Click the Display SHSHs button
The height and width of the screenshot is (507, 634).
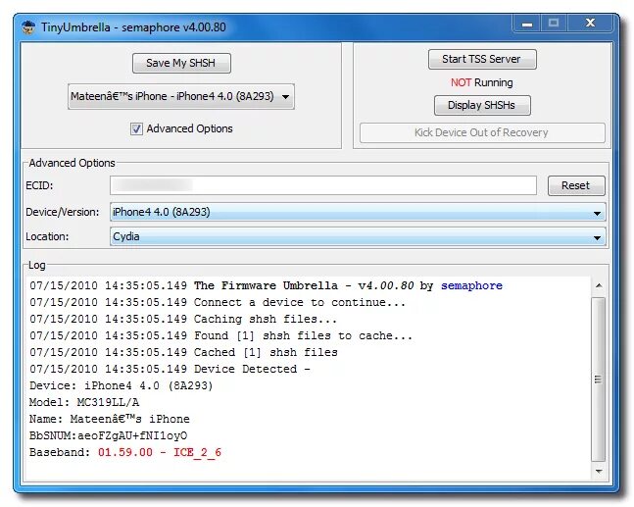pos(482,105)
